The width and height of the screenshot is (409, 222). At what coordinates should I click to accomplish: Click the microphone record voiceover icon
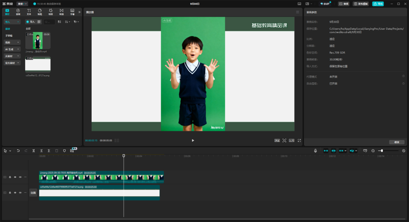point(315,151)
